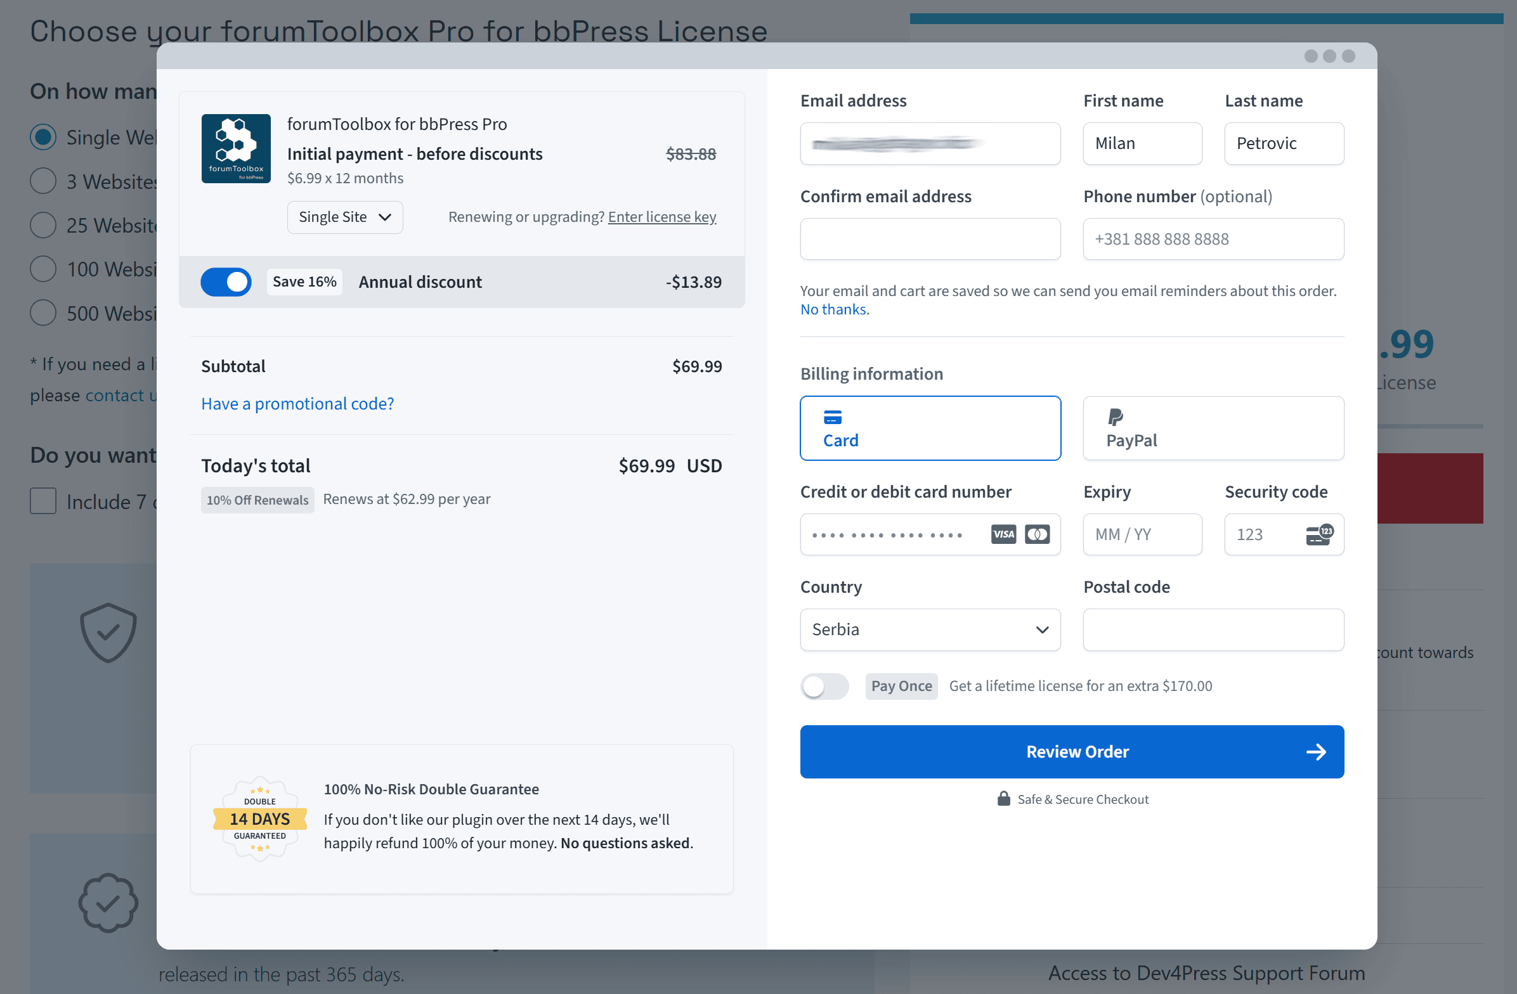Click Enter license key link
Screen dimensions: 1517x994
tap(661, 217)
